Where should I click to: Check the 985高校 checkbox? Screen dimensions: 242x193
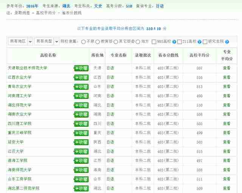[154, 42]
